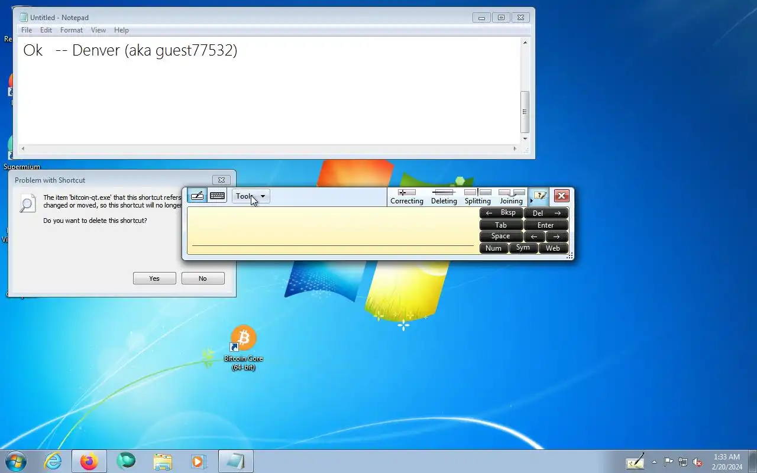The width and height of the screenshot is (757, 473).
Task: Open Windows Media Player from taskbar
Action: 199,461
